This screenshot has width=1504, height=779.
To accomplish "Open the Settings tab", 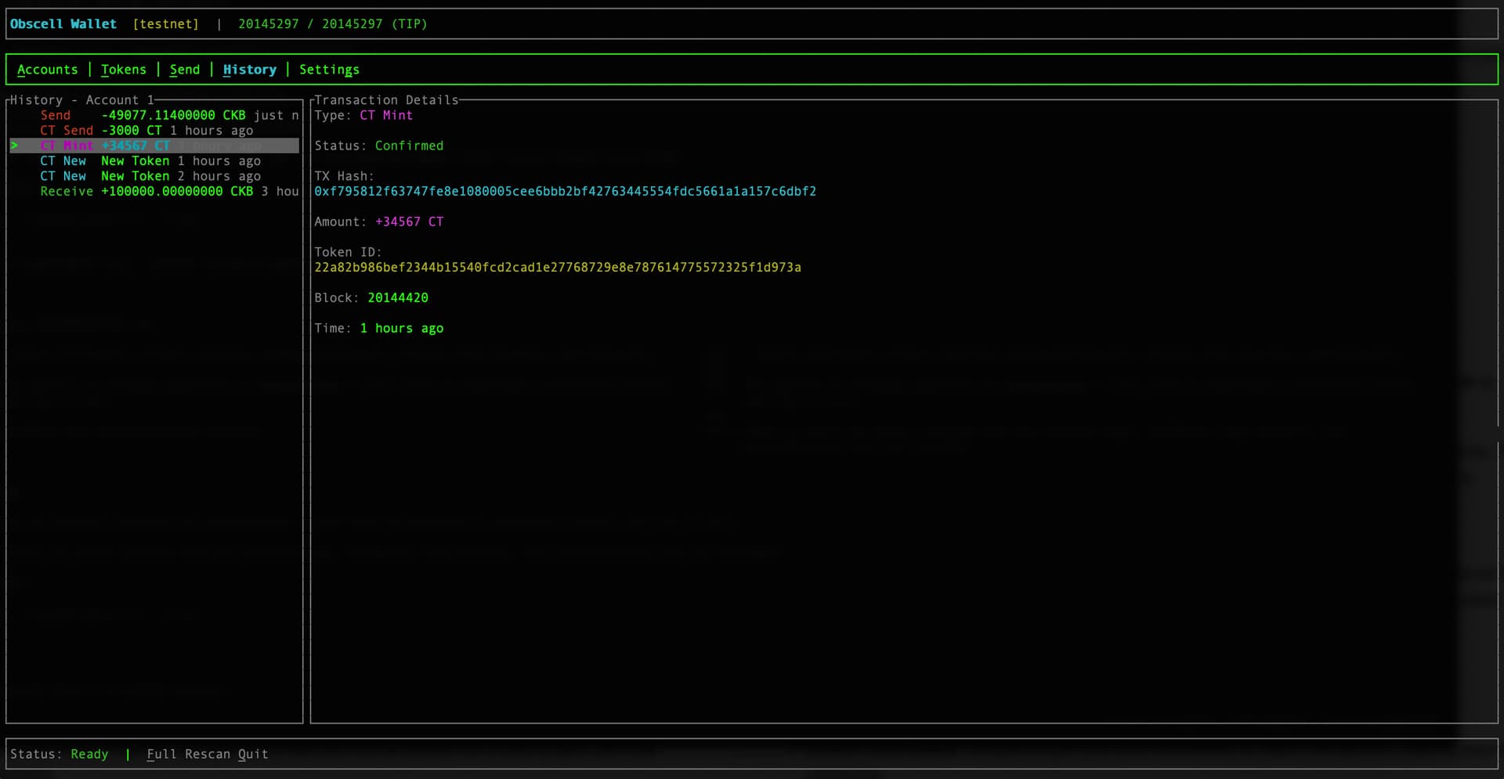I will (x=329, y=70).
